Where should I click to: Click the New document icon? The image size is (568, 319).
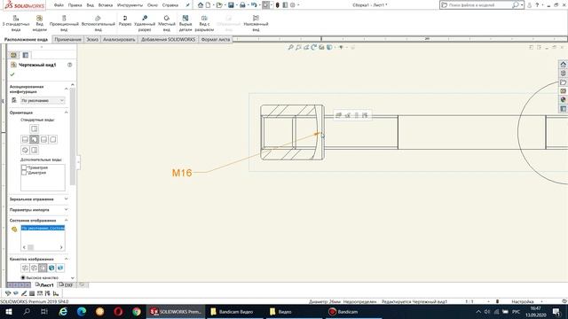click(208, 5)
